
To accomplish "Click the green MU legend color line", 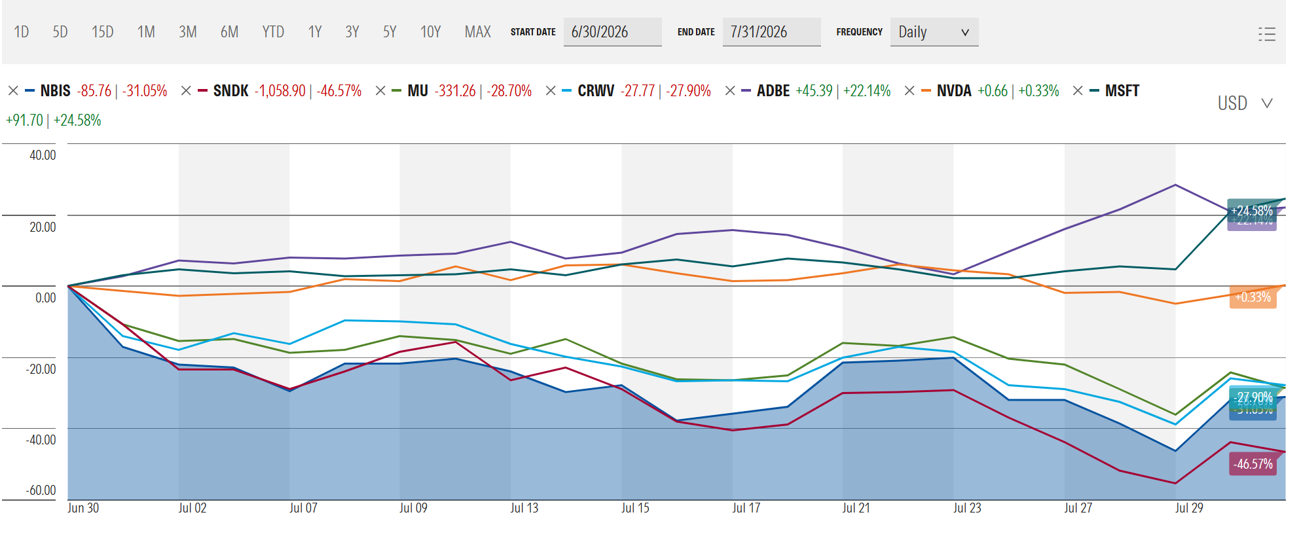I will click(397, 91).
